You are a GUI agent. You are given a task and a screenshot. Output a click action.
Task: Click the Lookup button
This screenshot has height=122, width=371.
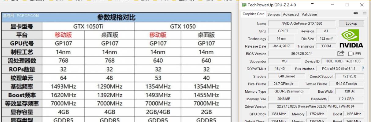(x=351, y=23)
